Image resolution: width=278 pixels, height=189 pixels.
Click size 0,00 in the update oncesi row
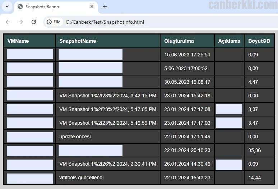(x=253, y=137)
